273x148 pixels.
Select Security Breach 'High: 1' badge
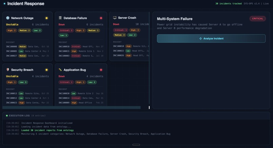[x=12, y=82]
